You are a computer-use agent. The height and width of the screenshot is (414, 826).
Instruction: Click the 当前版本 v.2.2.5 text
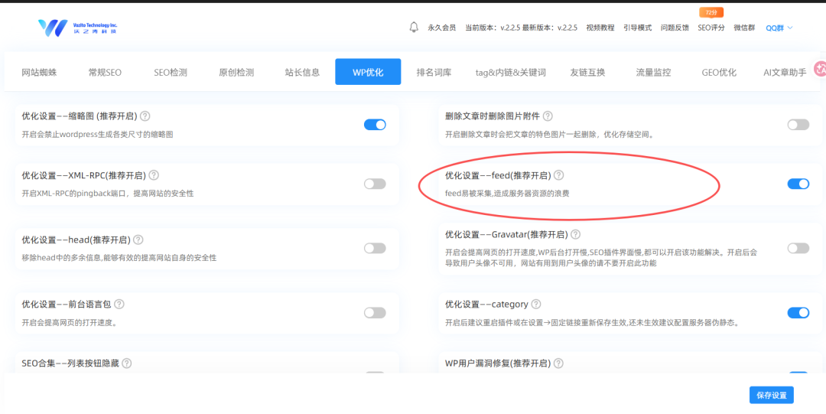(x=493, y=28)
